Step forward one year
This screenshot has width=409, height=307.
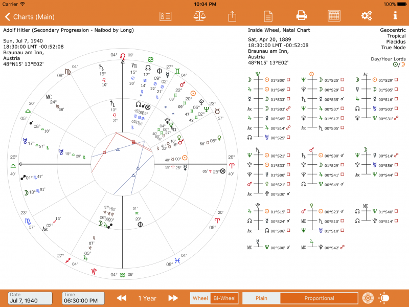(173, 298)
